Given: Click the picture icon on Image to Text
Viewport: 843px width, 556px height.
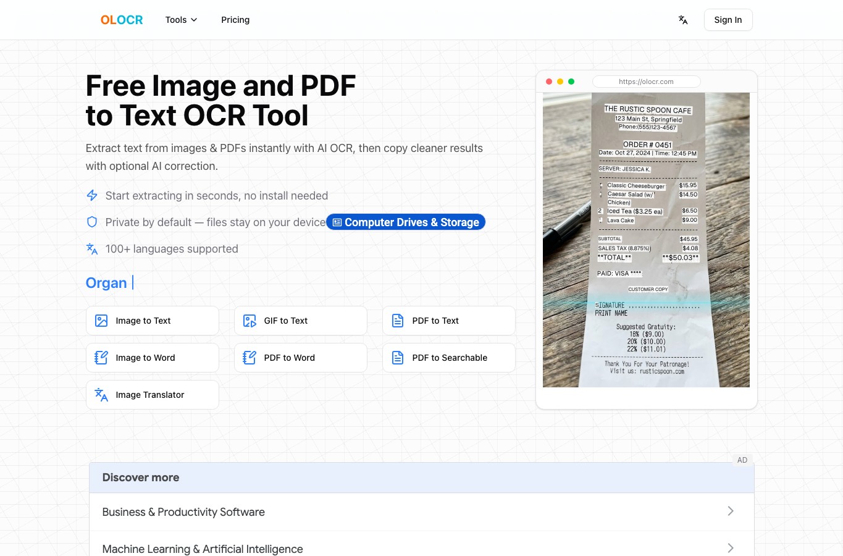Looking at the screenshot, I should tap(101, 321).
